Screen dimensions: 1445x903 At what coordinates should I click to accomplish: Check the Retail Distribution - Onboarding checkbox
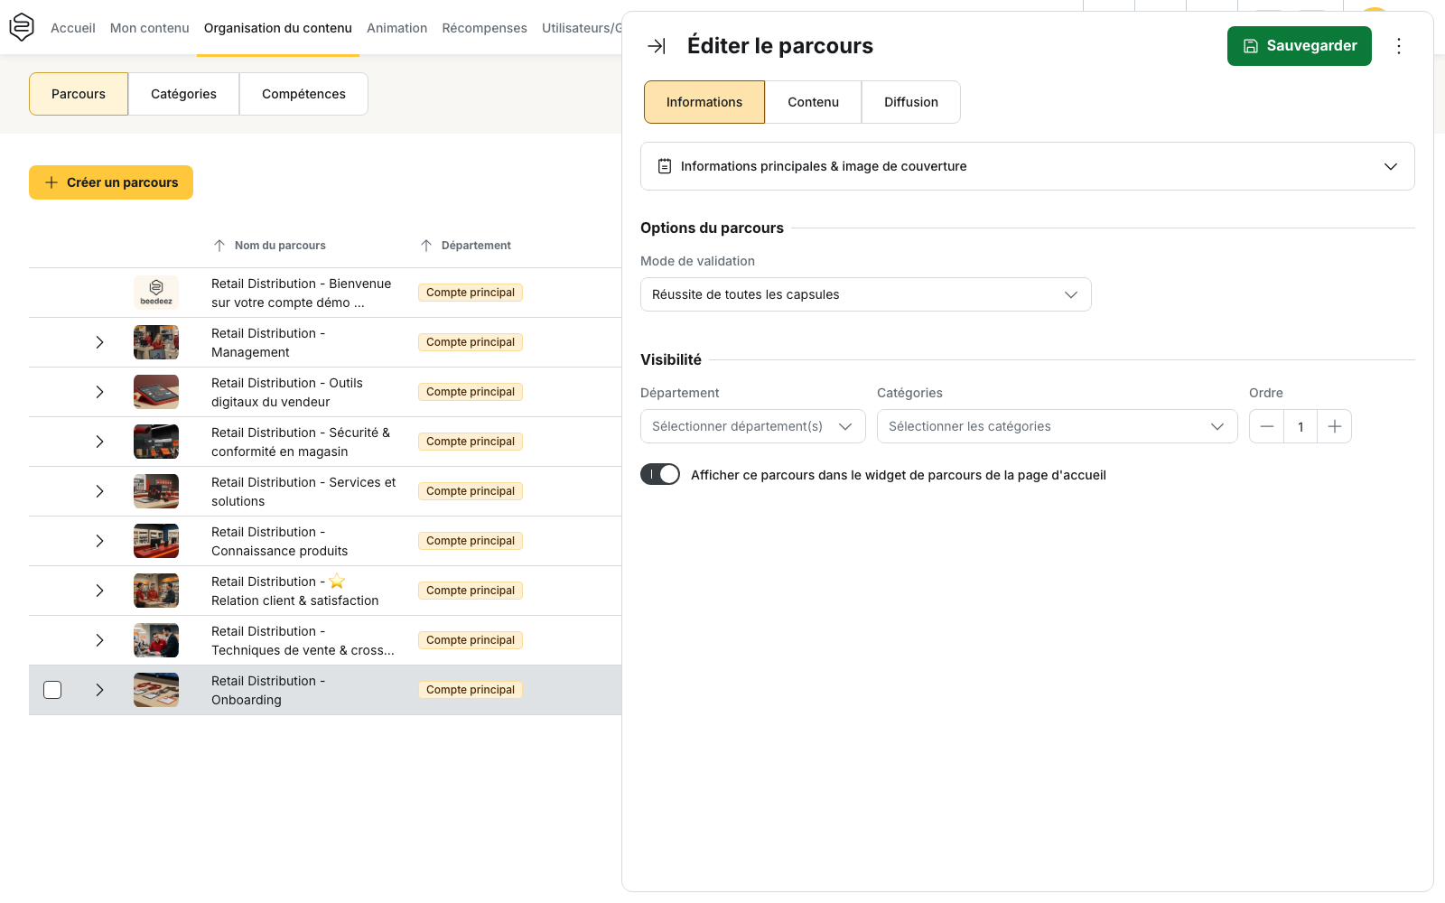(52, 690)
